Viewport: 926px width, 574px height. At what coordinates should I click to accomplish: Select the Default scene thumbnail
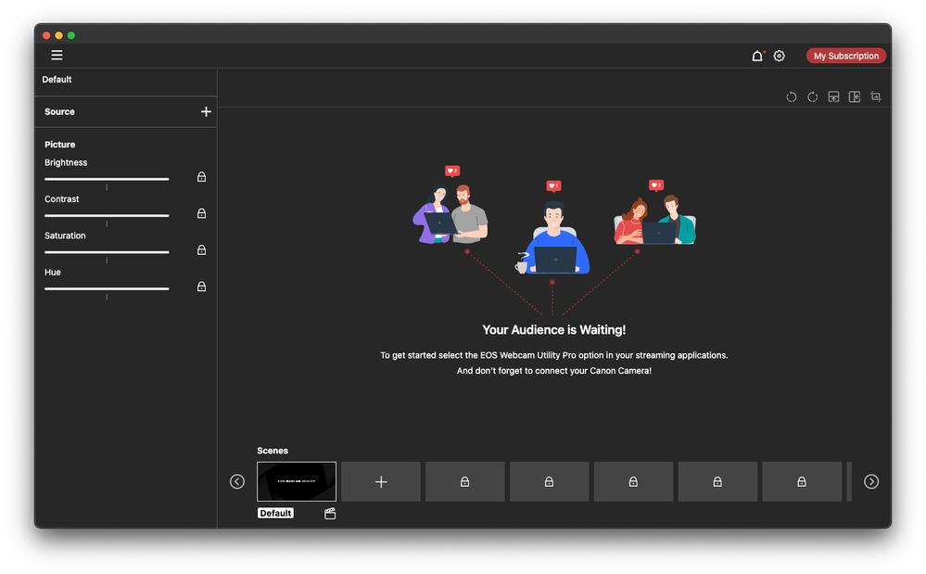click(x=297, y=481)
